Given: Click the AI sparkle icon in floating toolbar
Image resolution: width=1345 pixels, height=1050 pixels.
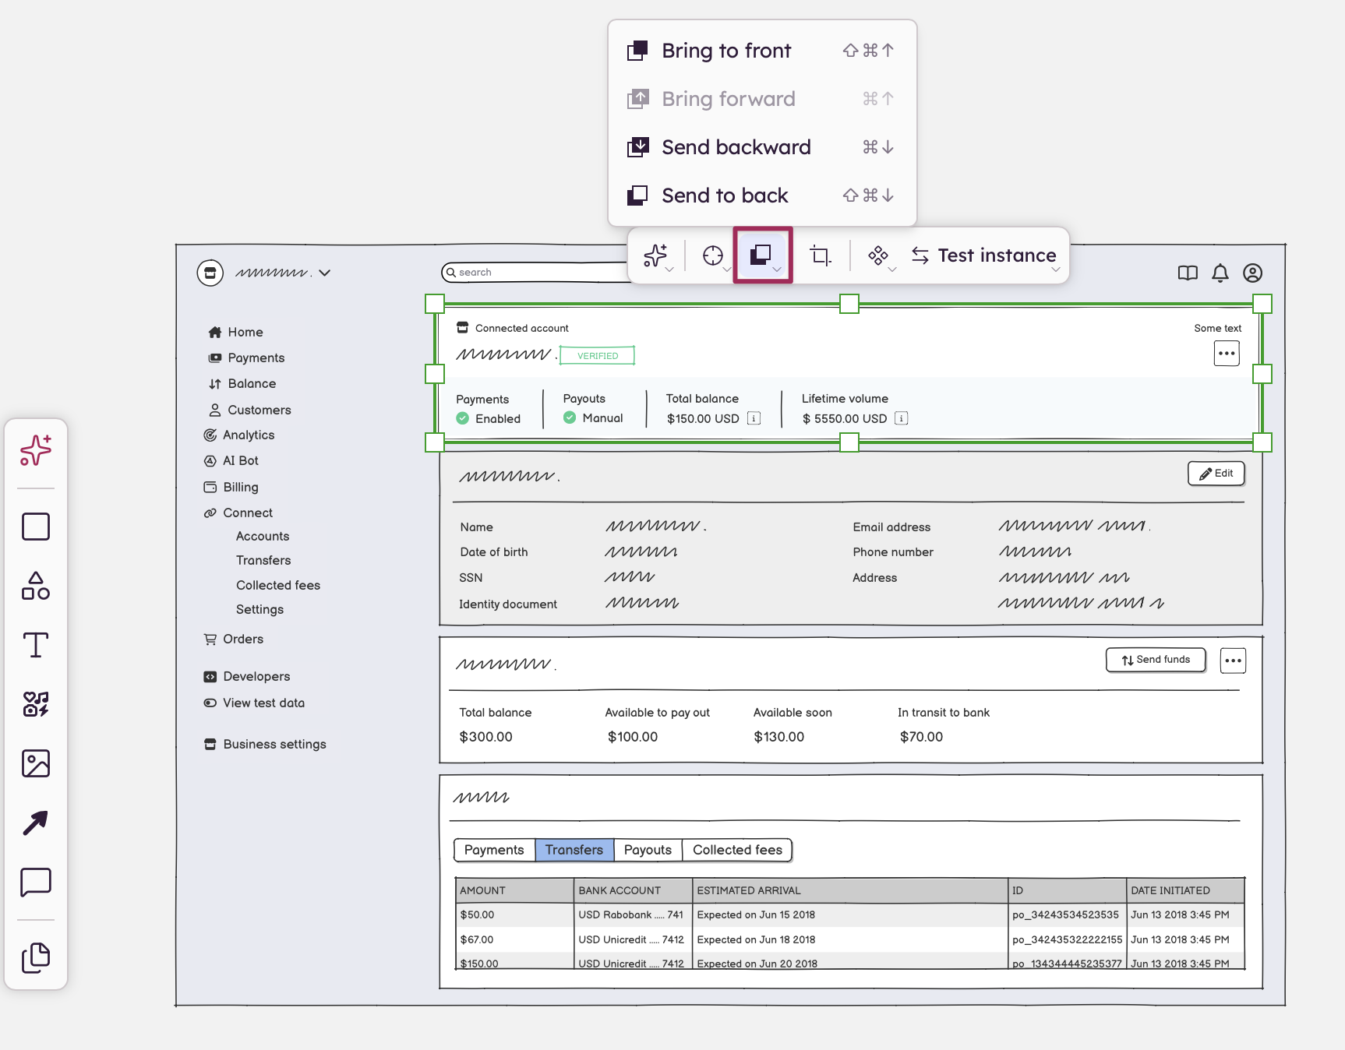Looking at the screenshot, I should tap(656, 255).
